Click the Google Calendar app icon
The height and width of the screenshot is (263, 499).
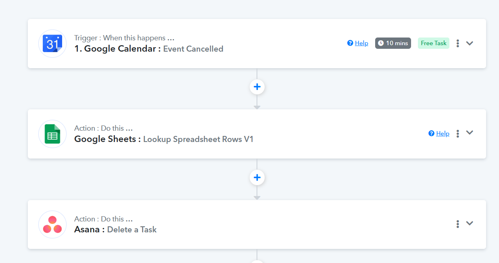52,44
